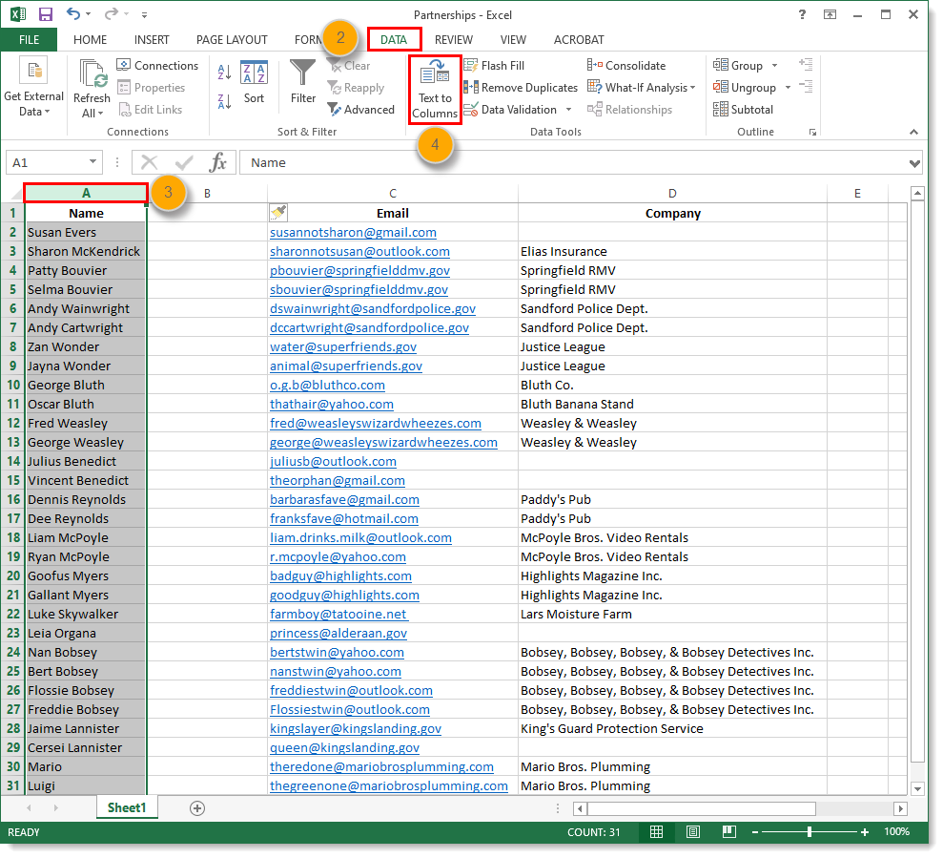Open the susannotsharon@gmail.com link
Screen dimensions: 943x858
[353, 233]
